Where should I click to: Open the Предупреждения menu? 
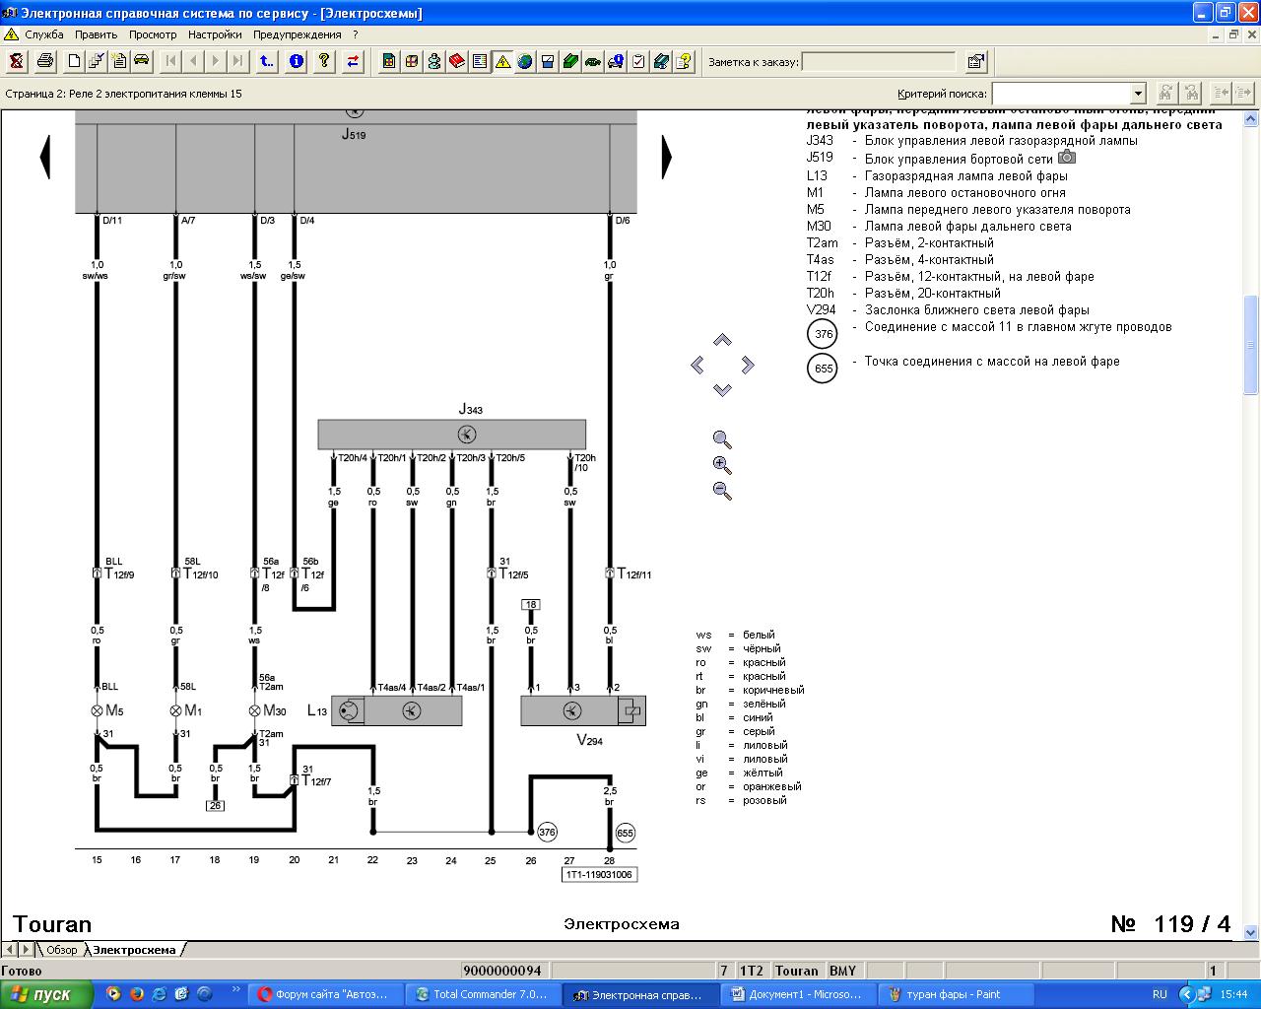point(298,34)
